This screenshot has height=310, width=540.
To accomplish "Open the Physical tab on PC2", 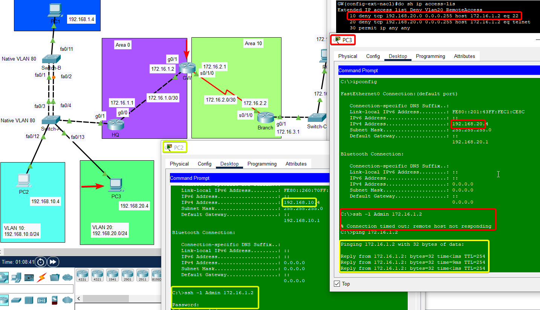I will coord(179,164).
